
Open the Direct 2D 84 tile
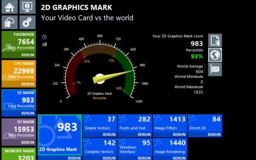tap(205, 123)
